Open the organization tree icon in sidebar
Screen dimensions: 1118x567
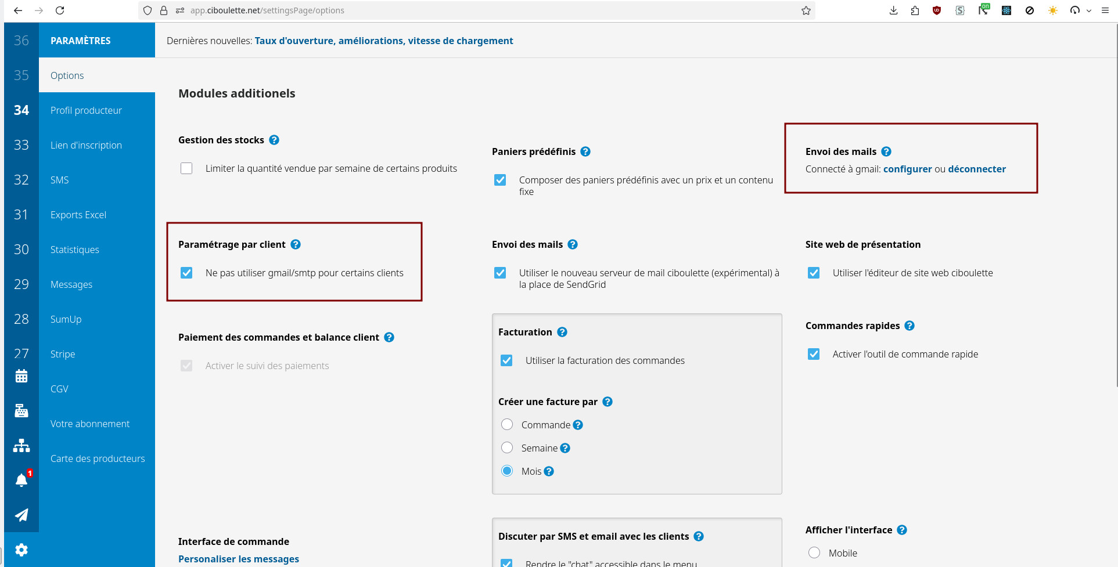coord(21,446)
